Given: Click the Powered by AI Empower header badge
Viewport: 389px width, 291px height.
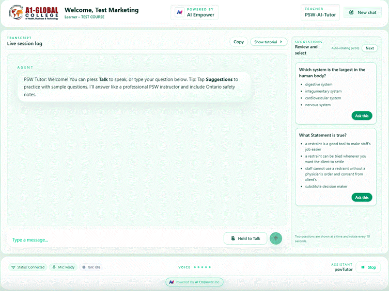Looking at the screenshot, I should pos(194,12).
